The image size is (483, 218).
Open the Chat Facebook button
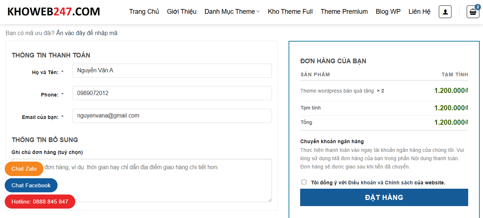tap(31, 185)
